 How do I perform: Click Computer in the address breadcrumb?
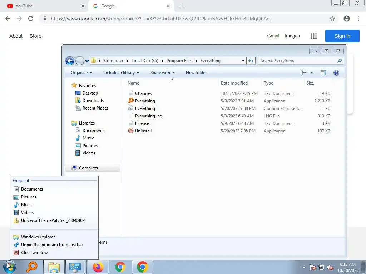[114, 61]
